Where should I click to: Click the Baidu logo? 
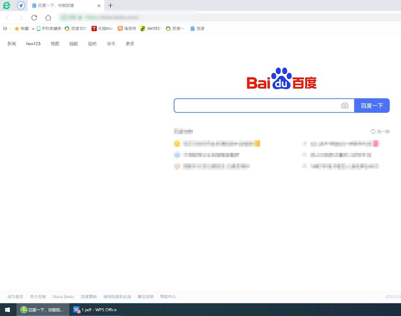point(281,79)
